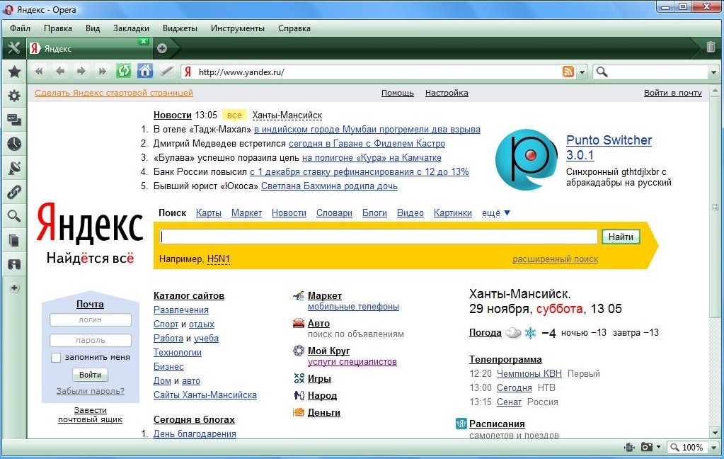The image size is (724, 459).
Task: Click расширенный поиск link
Action: (555, 259)
